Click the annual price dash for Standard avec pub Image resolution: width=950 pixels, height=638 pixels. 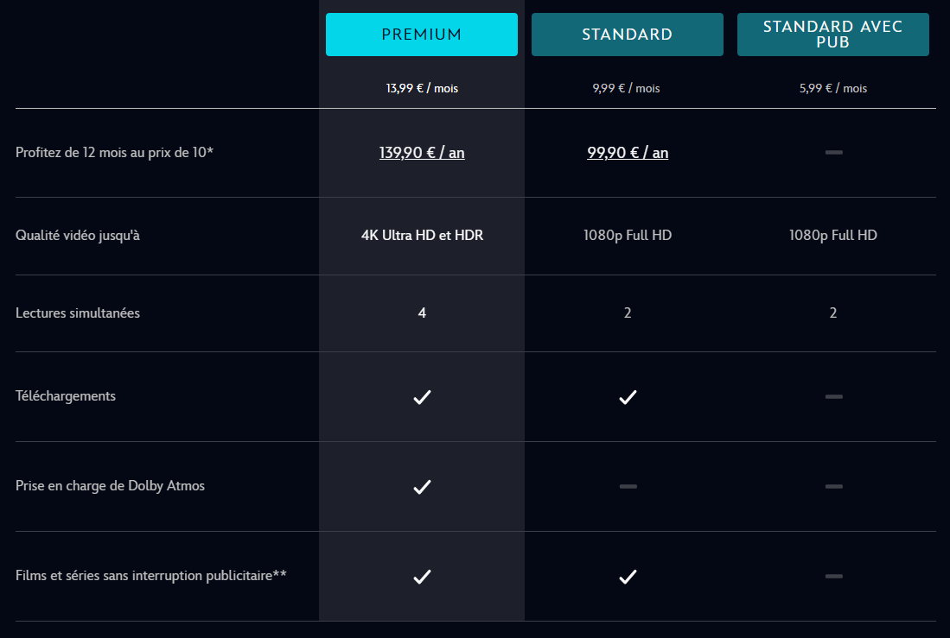point(833,152)
